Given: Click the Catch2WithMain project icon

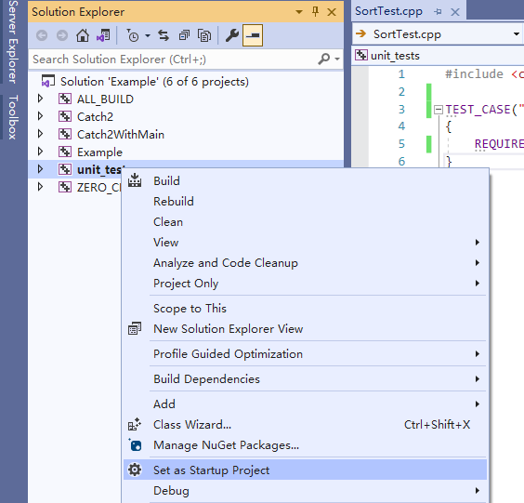Looking at the screenshot, I should pyautogui.click(x=65, y=134).
